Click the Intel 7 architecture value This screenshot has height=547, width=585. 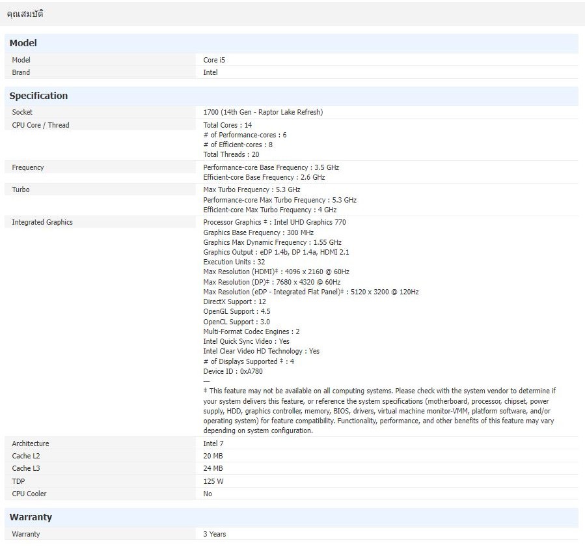(x=213, y=443)
